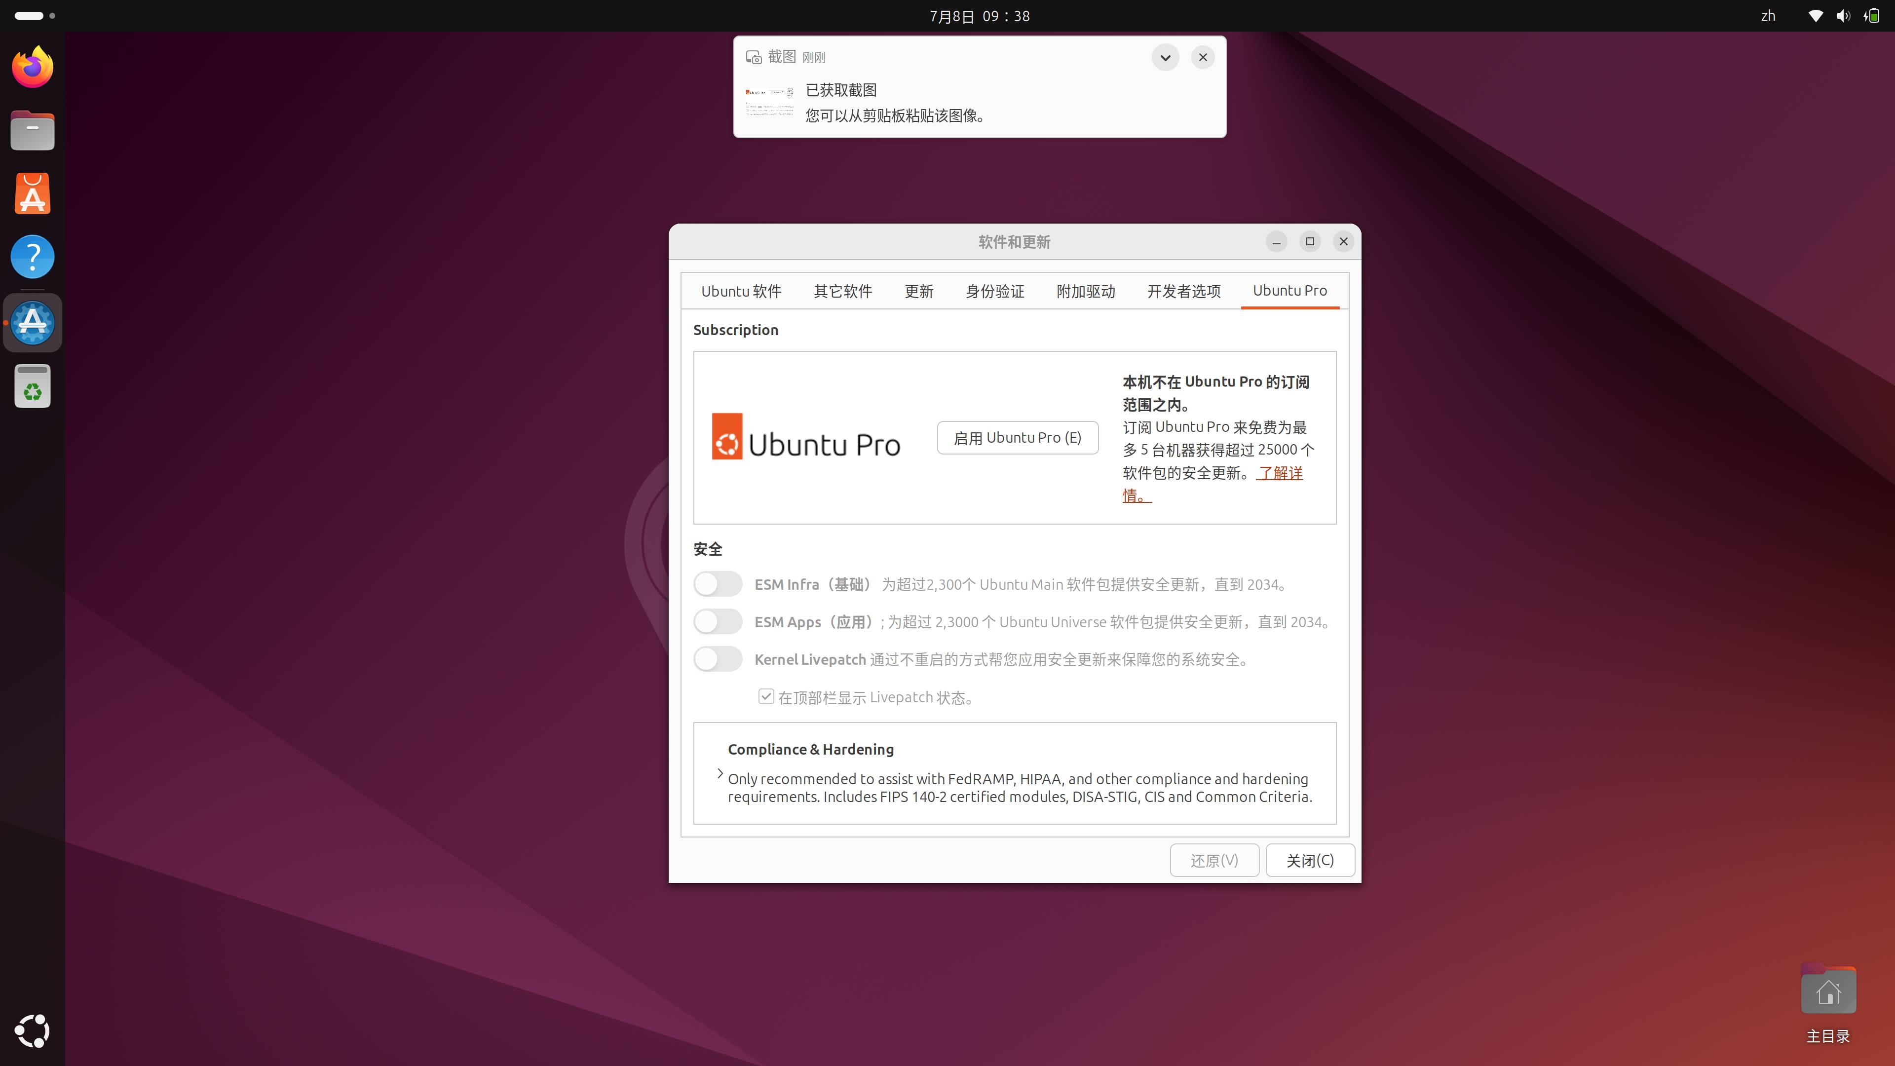Click the network Wi-Fi status icon
The image size is (1895, 1066).
[x=1816, y=15]
